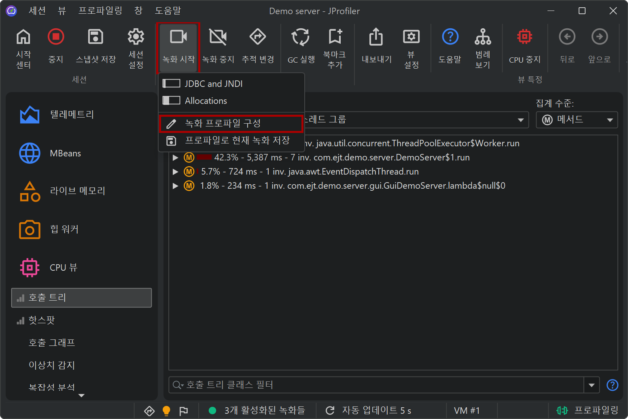The height and width of the screenshot is (419, 628).
Task: Open the 텔레메트리 section in sidebar
Action: tap(72, 115)
